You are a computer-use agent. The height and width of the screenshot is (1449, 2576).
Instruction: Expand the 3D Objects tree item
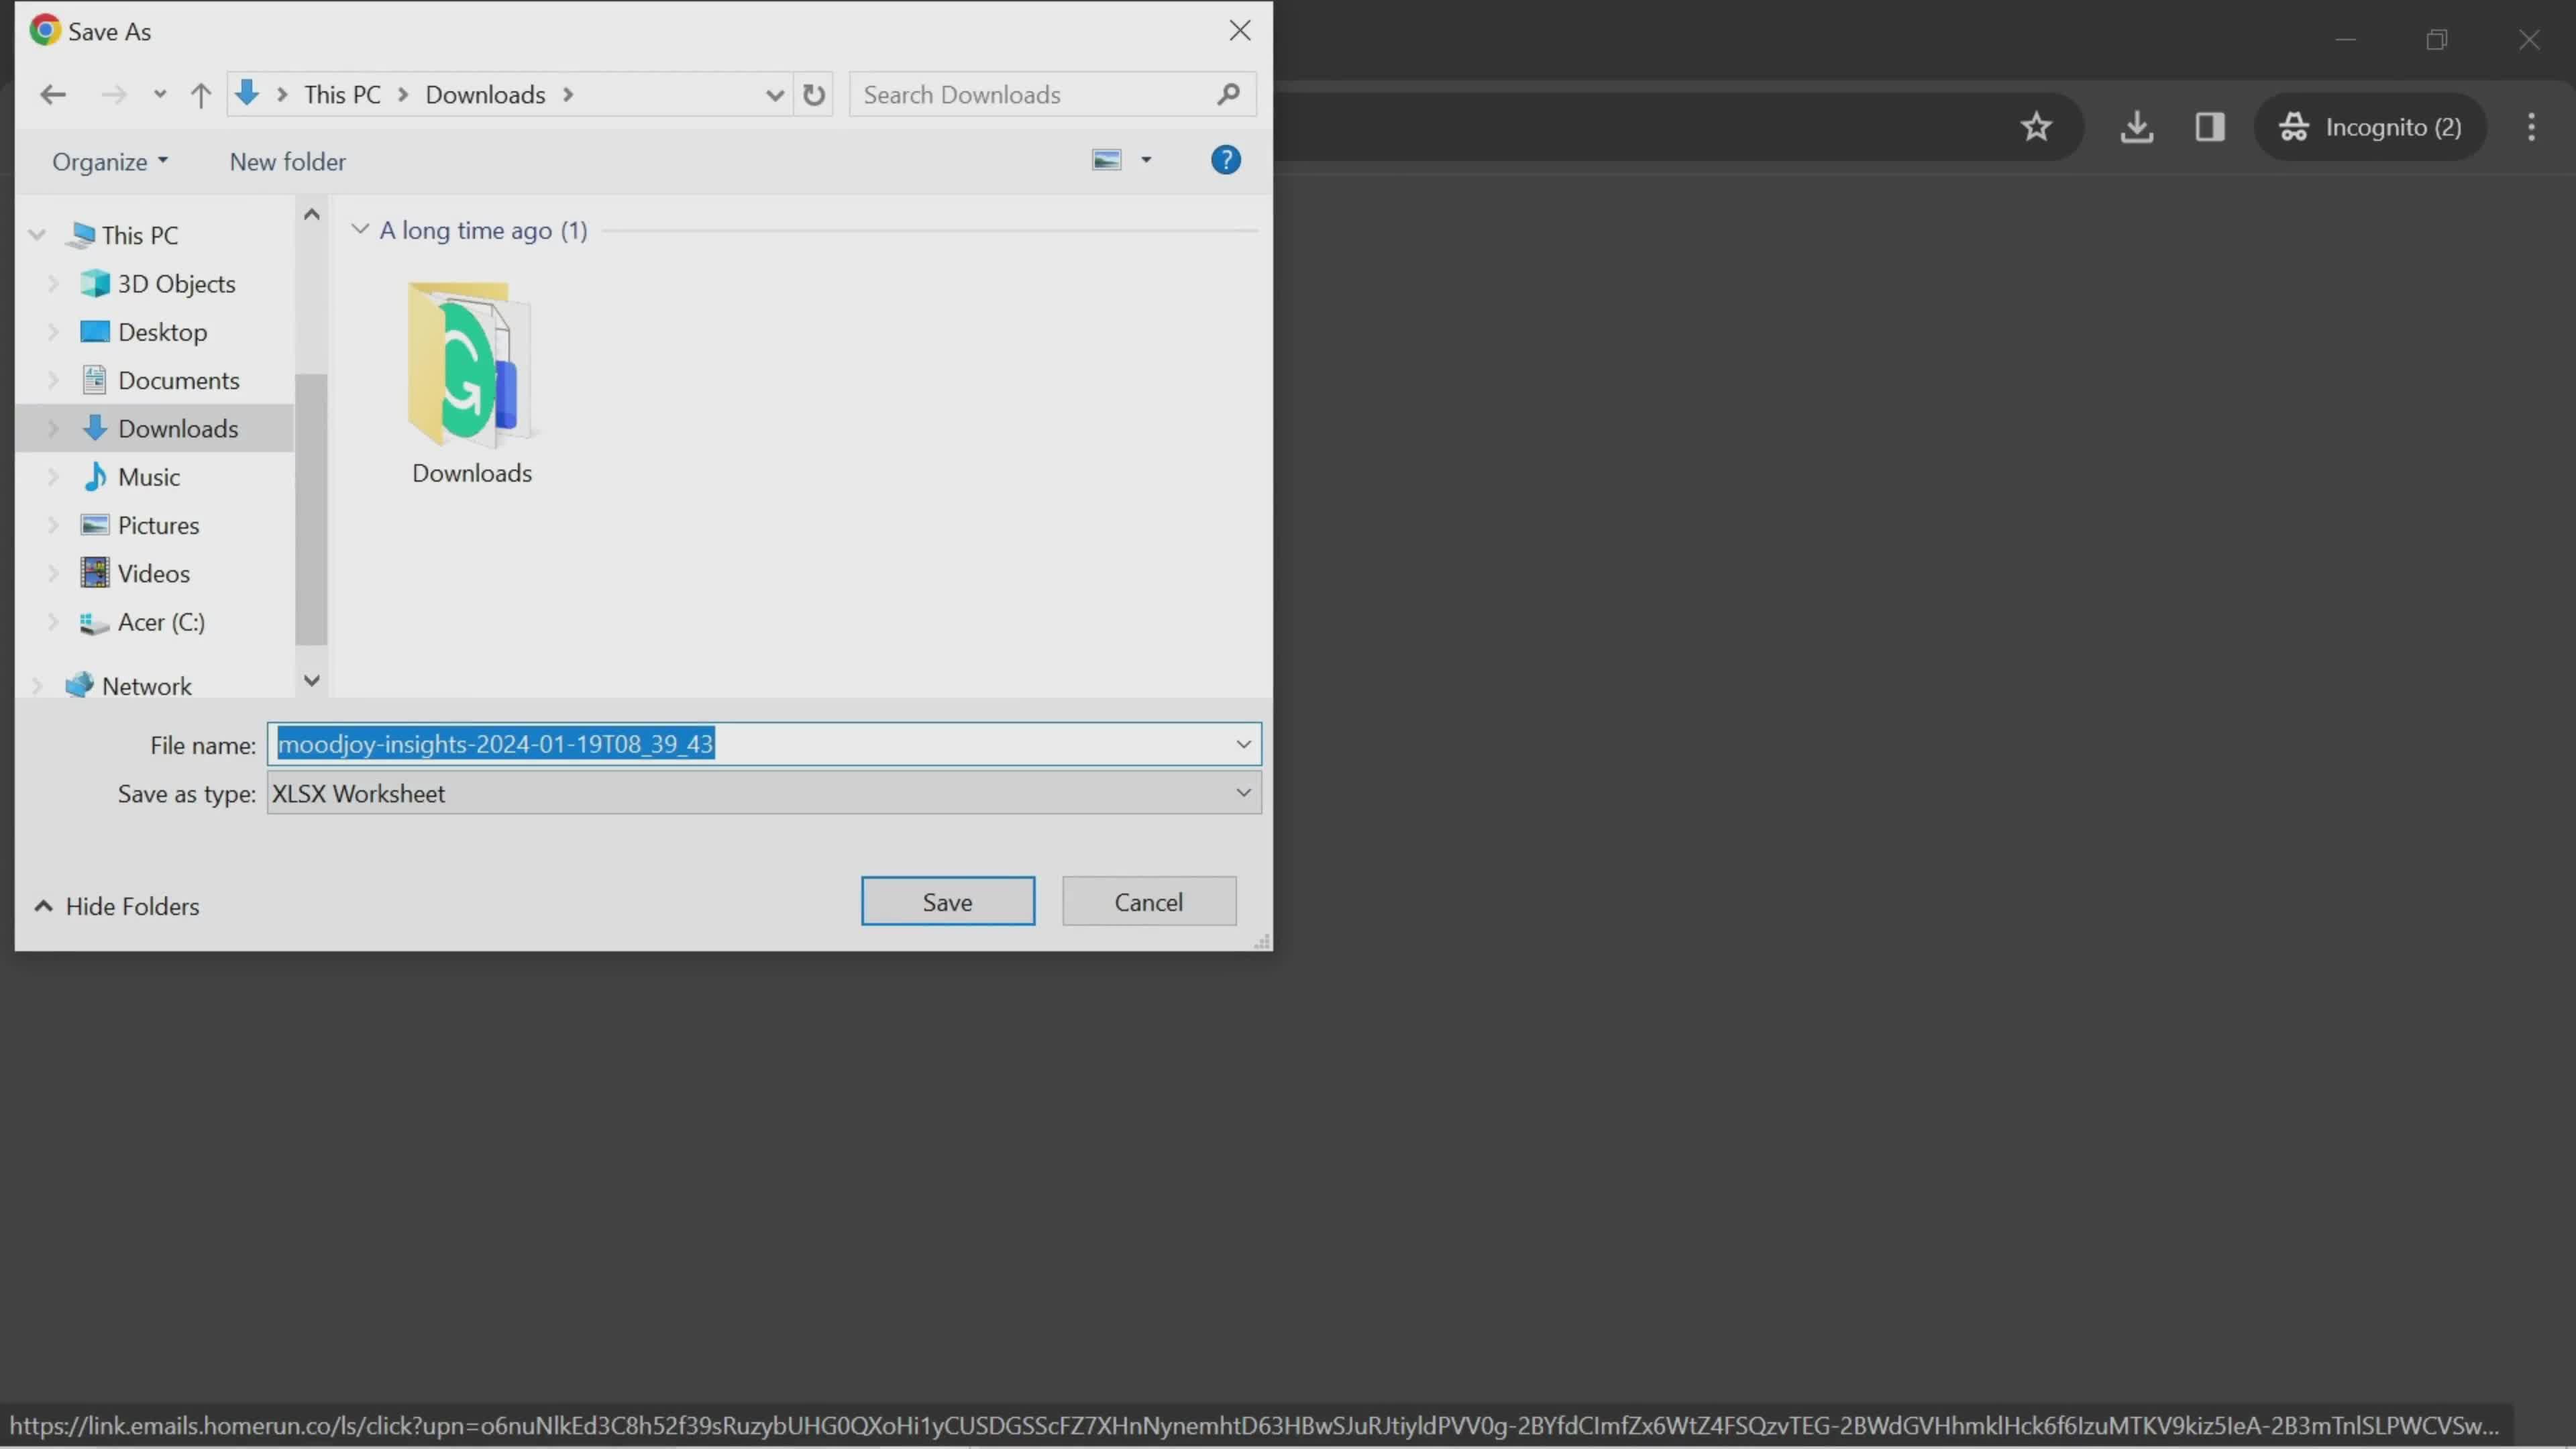pyautogui.click(x=53, y=283)
